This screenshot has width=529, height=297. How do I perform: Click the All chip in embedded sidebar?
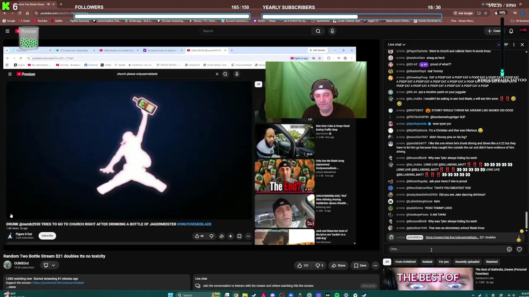point(258,84)
